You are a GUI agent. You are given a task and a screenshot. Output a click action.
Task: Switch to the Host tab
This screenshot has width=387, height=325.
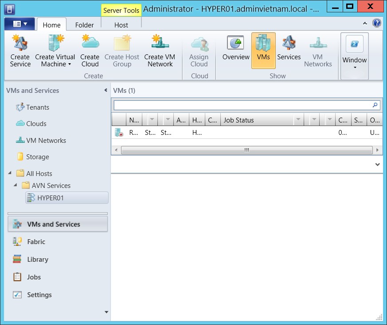(x=121, y=25)
